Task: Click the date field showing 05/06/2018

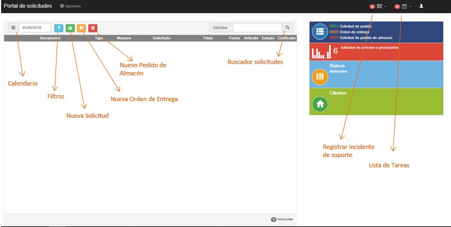Action: pyautogui.click(x=34, y=27)
